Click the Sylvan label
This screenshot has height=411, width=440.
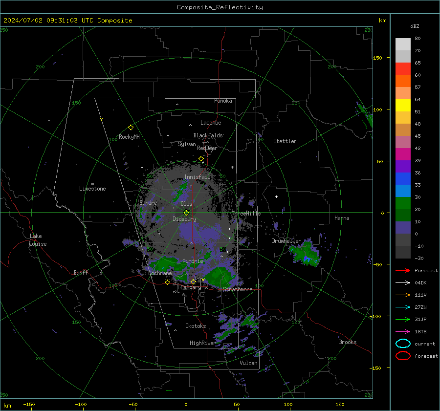pyautogui.click(x=187, y=144)
